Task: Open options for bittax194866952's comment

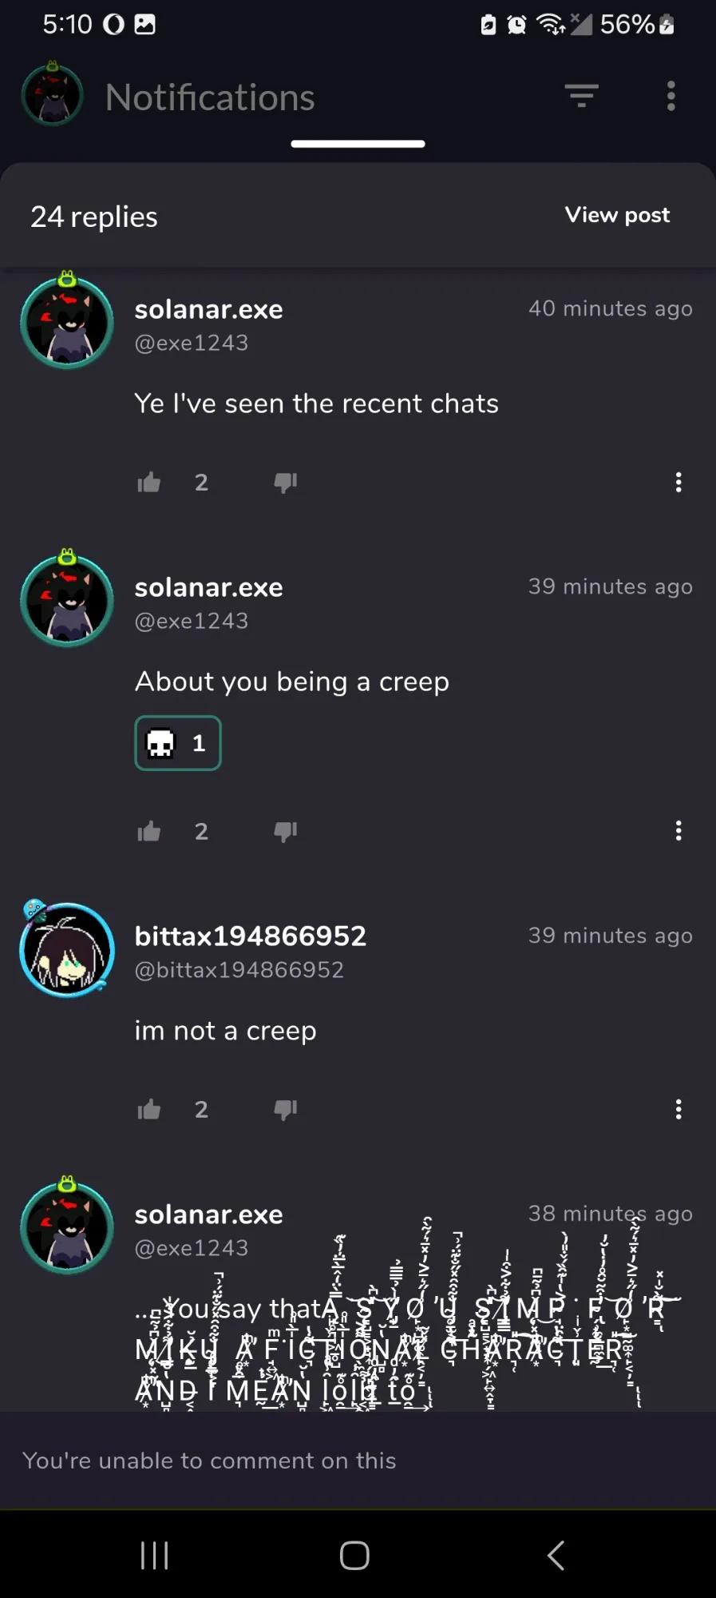Action: (x=678, y=1109)
